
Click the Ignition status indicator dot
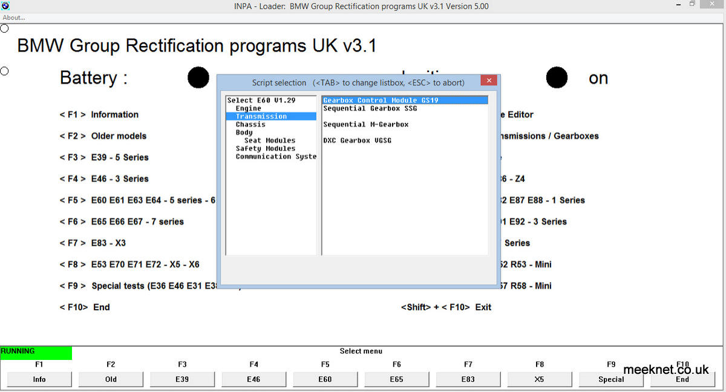[x=557, y=77]
